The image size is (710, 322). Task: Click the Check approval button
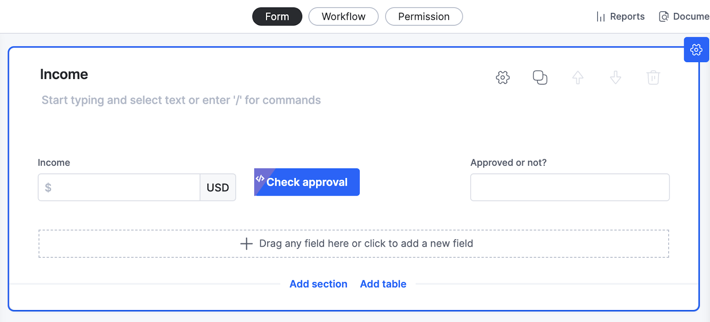tap(307, 182)
